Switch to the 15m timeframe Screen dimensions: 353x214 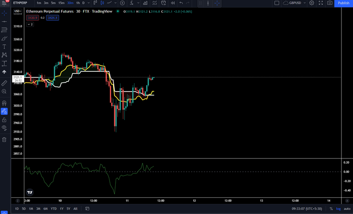coord(61,3)
